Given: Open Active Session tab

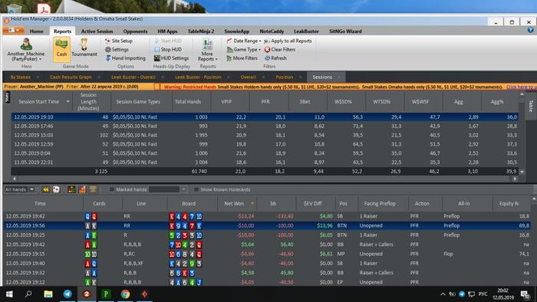Looking at the screenshot, I should 97,31.
